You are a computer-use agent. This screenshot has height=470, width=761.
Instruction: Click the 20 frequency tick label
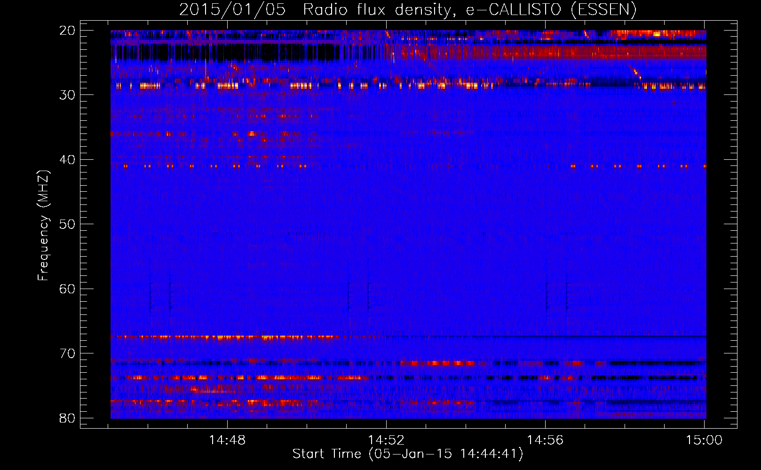point(67,31)
